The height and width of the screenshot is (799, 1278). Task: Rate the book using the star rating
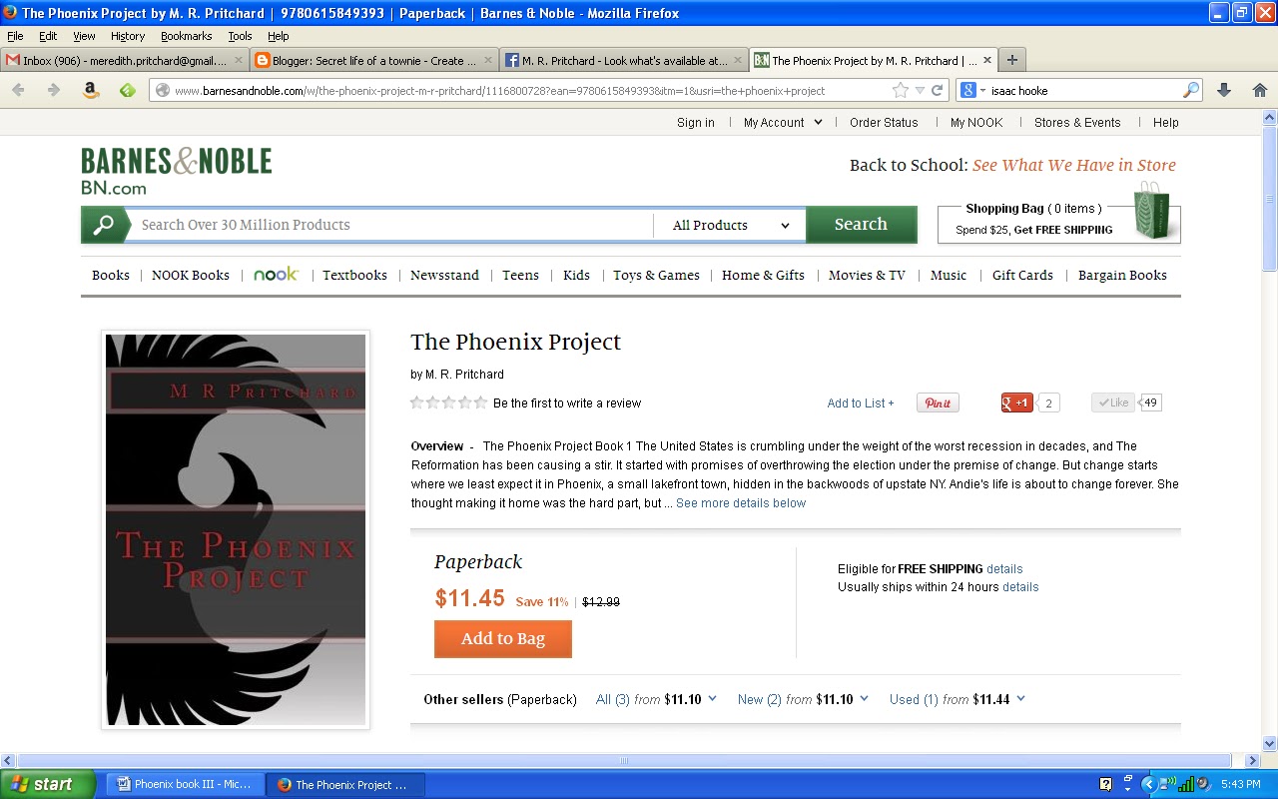pos(449,402)
